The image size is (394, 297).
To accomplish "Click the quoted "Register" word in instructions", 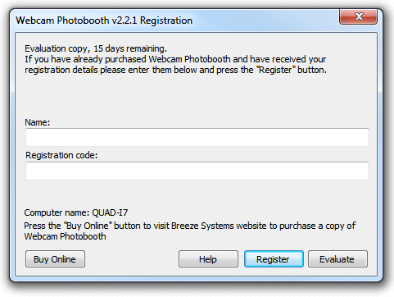I will point(276,70).
